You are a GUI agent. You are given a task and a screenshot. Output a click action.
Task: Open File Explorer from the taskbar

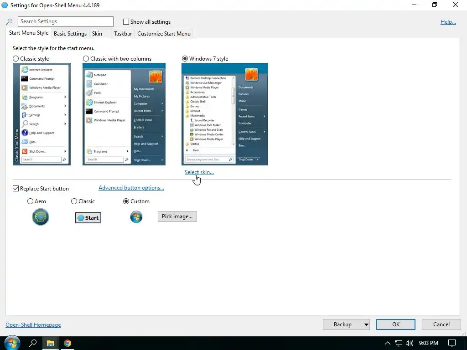point(50,343)
